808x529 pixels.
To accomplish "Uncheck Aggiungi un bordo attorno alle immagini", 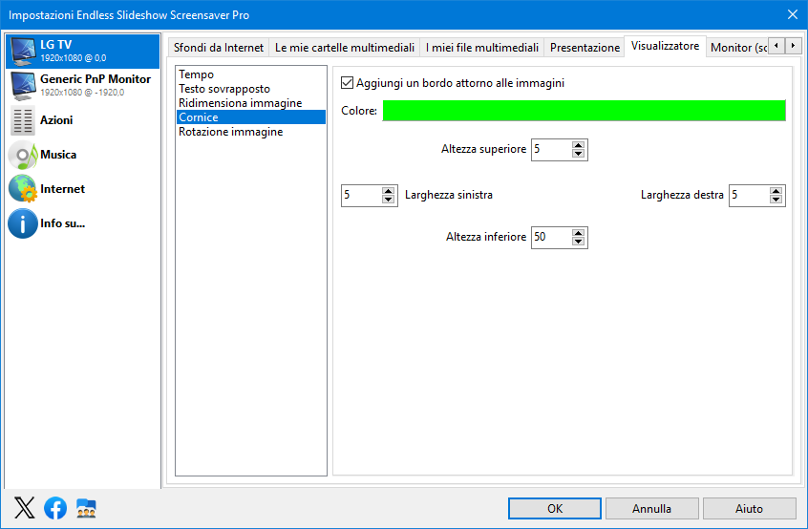I will tap(348, 83).
